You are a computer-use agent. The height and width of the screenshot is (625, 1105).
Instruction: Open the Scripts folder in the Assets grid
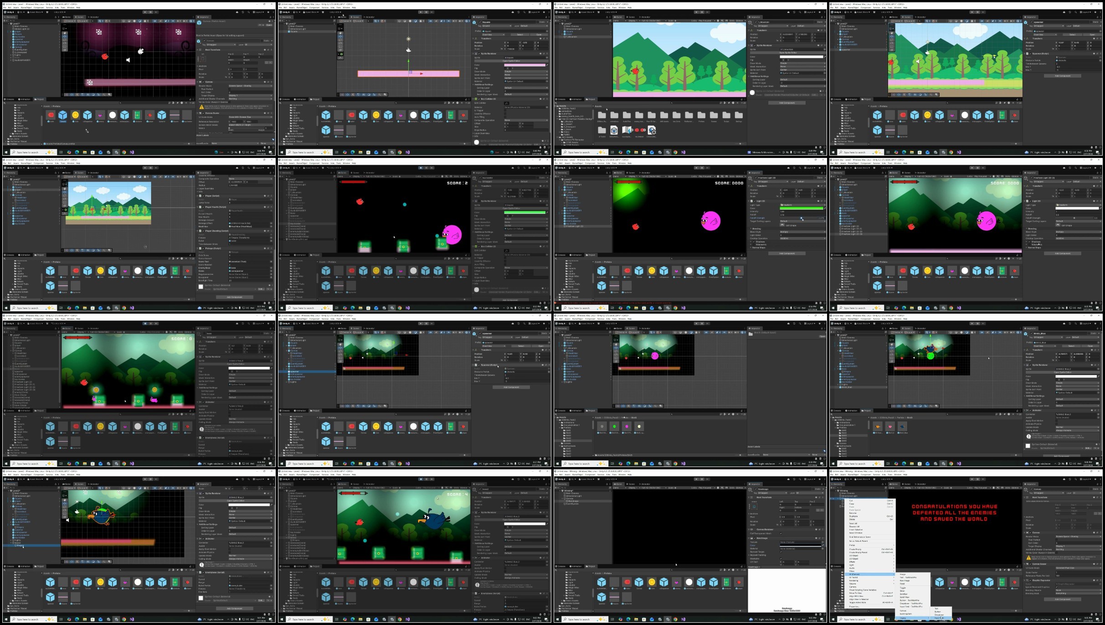click(x=726, y=116)
